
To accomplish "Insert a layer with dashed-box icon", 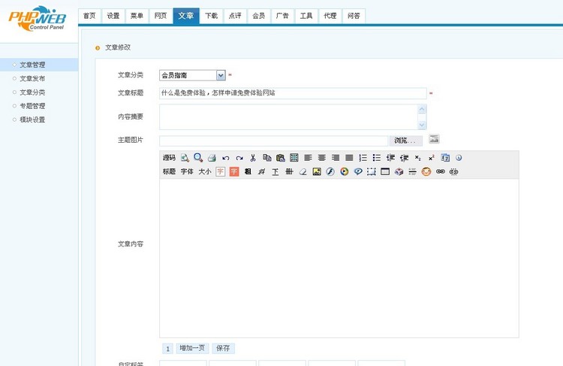I will pos(372,171).
